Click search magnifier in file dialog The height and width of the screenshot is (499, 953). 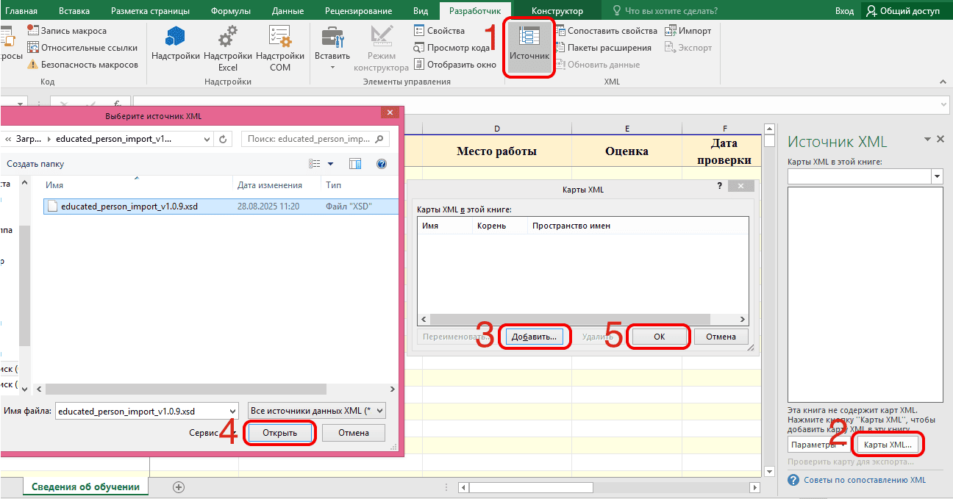[379, 138]
